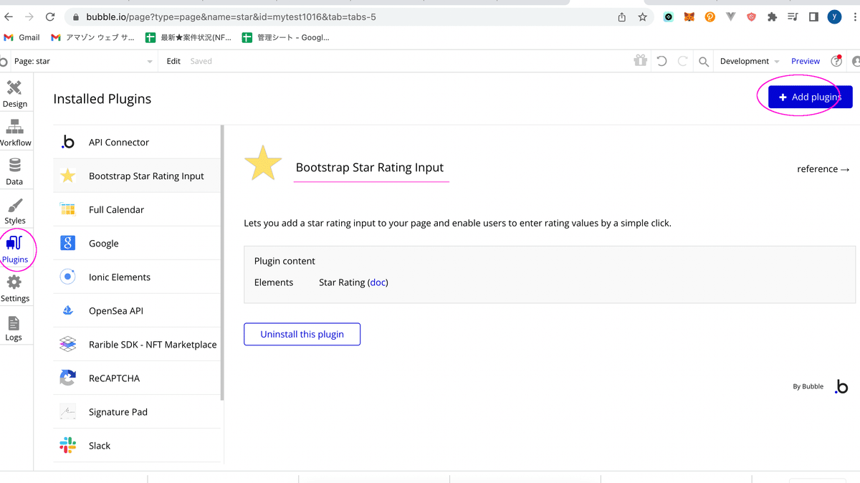Select Google plugin in list
The height and width of the screenshot is (483, 860).
(x=137, y=243)
